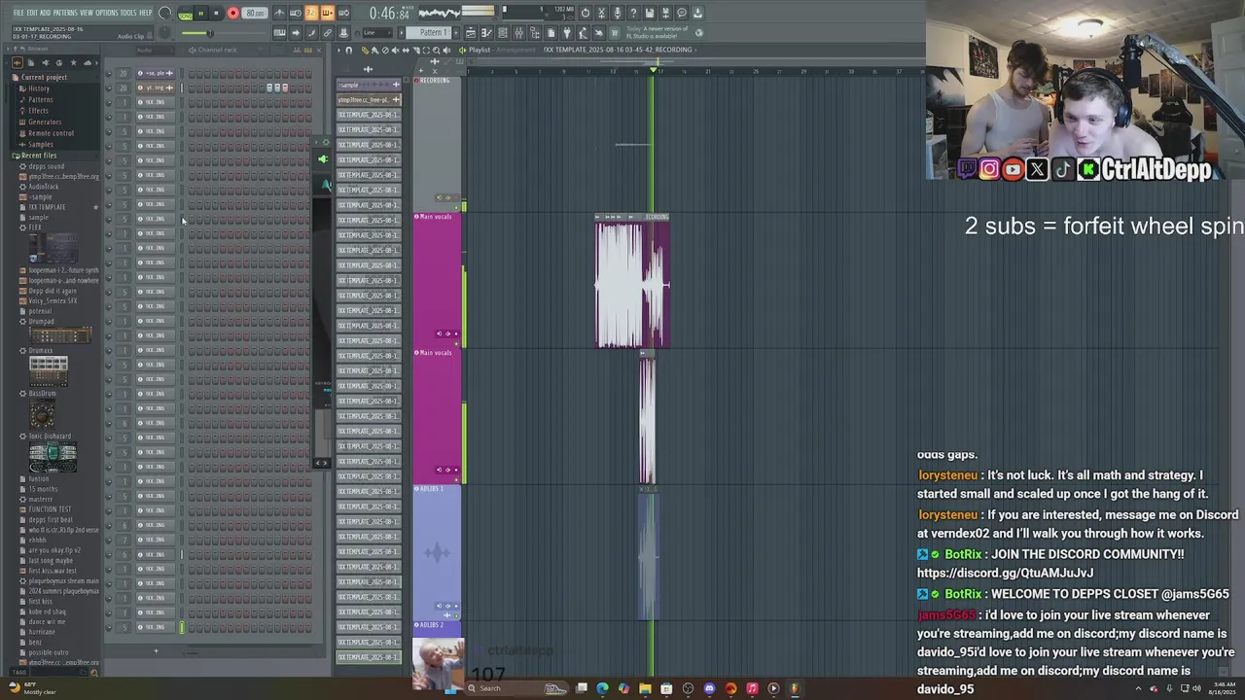Toggle yt..org channel select indicator
This screenshot has height=700, width=1245.
[182, 88]
